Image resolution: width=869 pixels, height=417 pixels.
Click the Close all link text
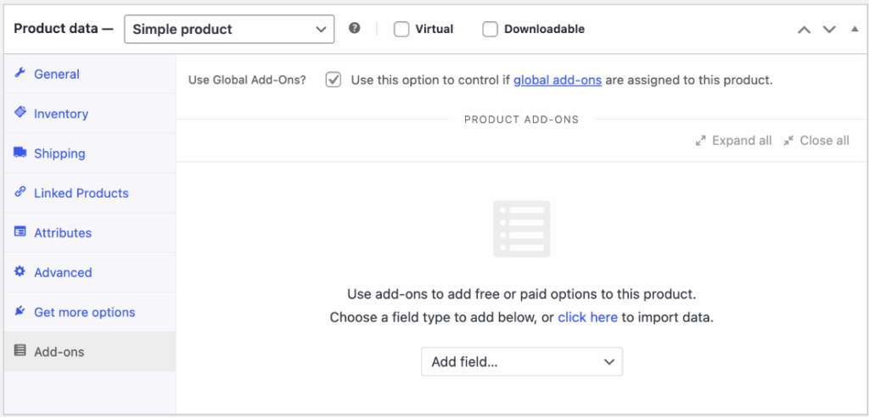[x=824, y=141]
